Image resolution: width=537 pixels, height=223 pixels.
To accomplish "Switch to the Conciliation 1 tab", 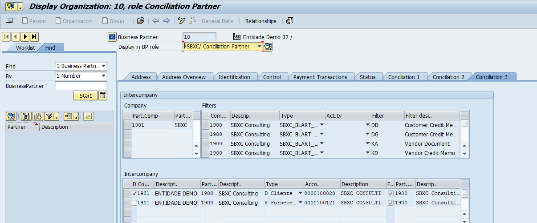I will pos(404,77).
